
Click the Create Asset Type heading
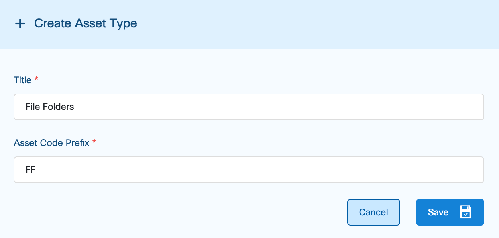coord(85,23)
